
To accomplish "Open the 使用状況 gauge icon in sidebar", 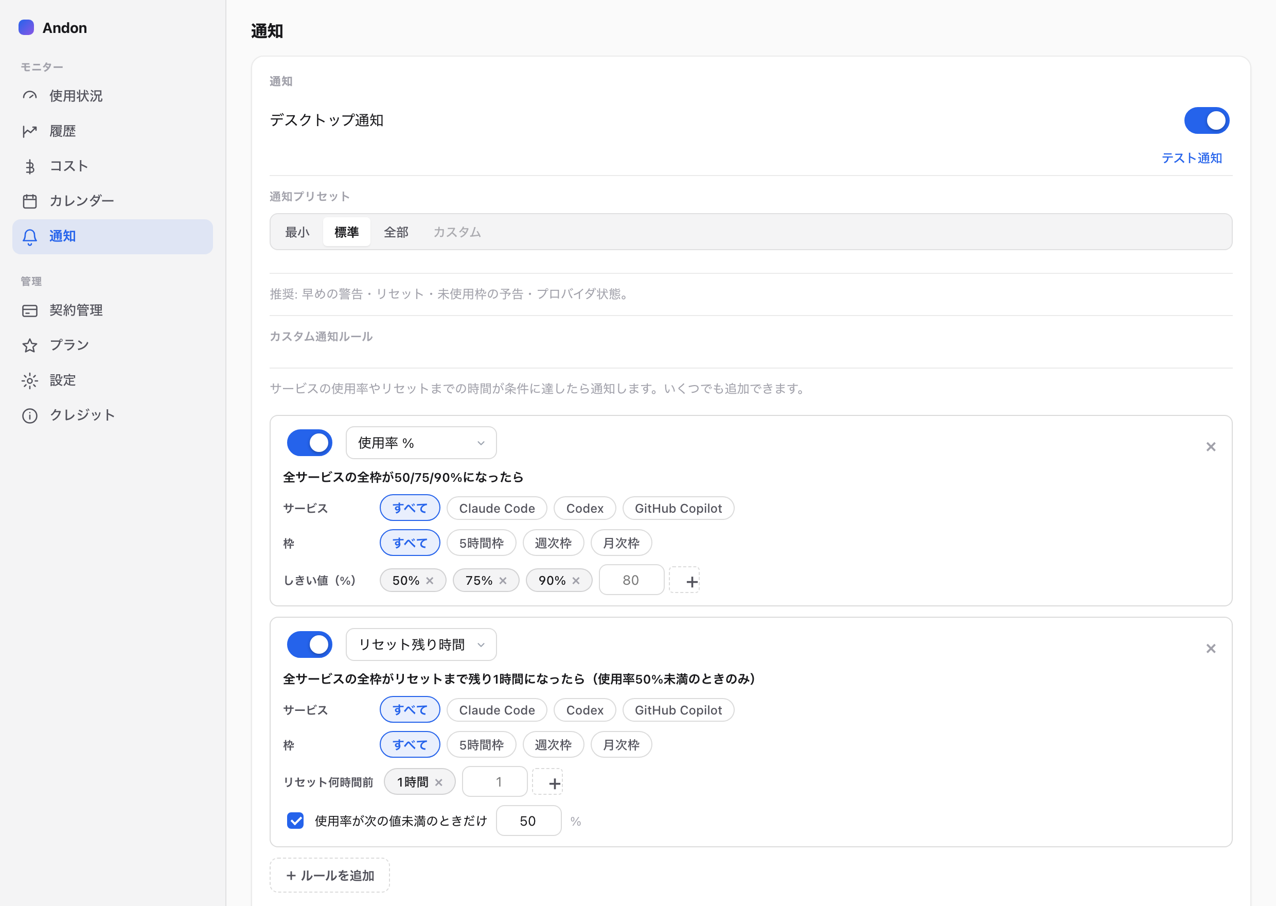I will click(29, 96).
